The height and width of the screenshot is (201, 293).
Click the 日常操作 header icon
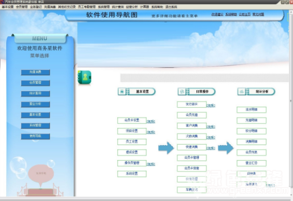[x=182, y=92]
